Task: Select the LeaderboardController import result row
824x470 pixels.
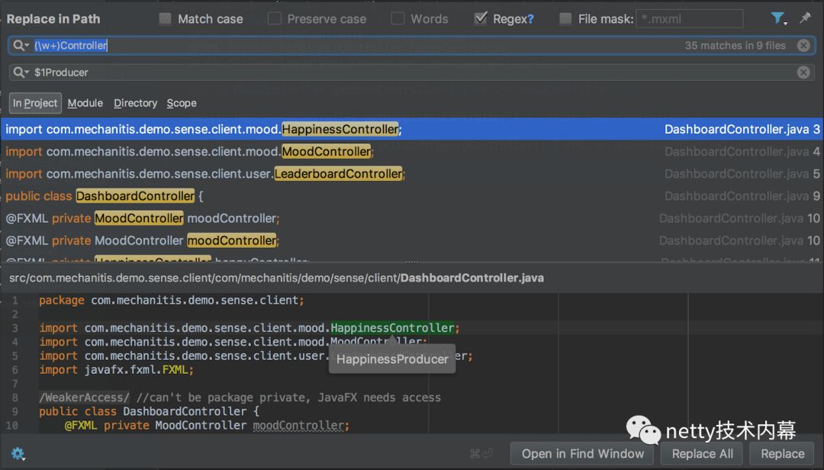Action: pyautogui.click(x=412, y=173)
